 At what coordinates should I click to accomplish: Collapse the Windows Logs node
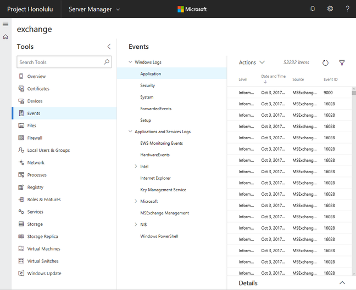coord(130,62)
